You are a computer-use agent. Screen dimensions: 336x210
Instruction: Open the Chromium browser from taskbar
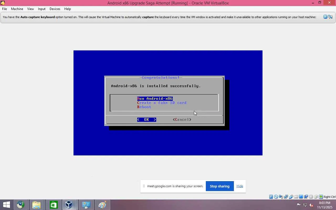pos(21,205)
